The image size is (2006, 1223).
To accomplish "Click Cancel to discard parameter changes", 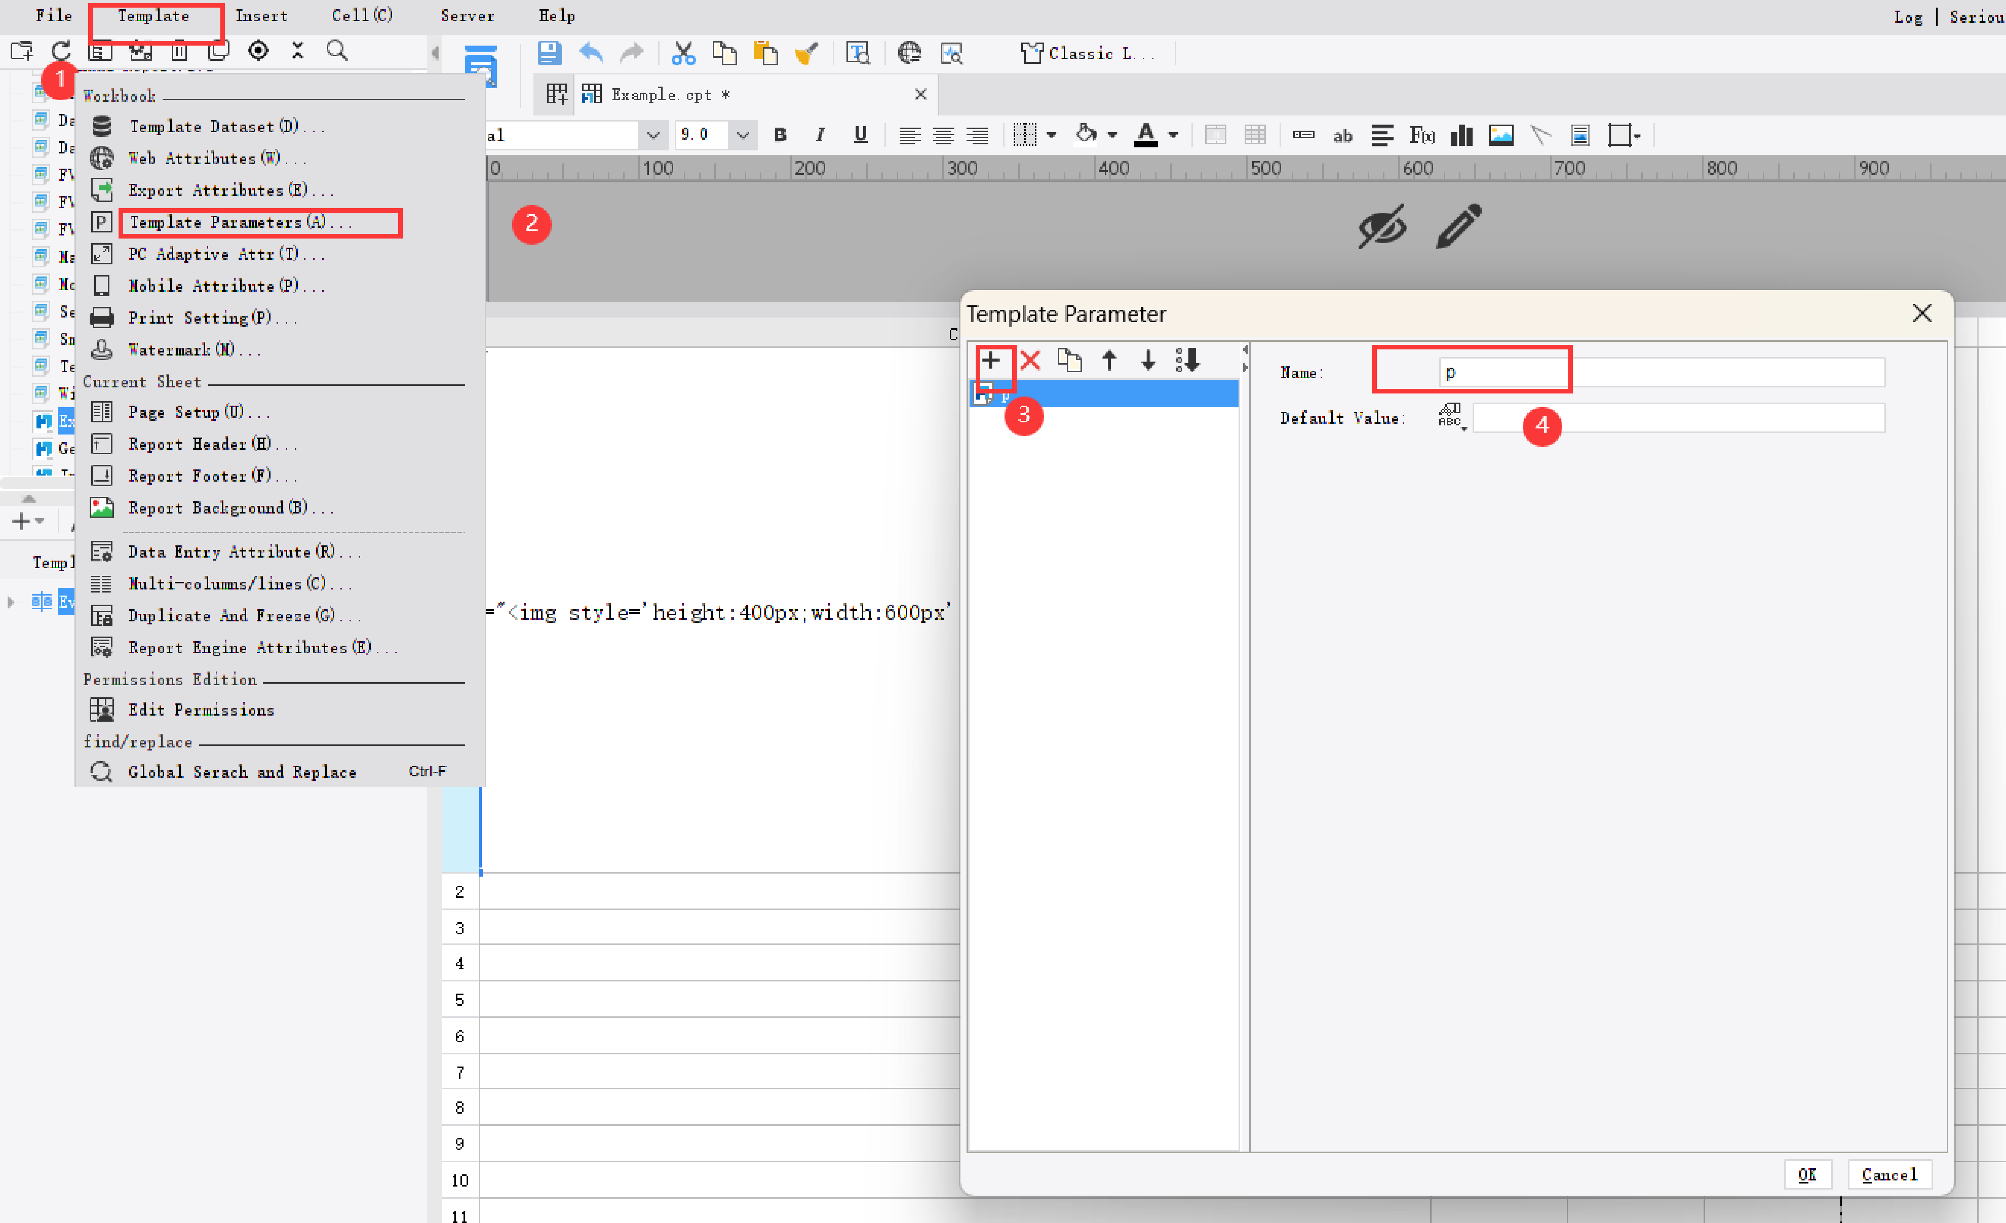I will 1889,1174.
